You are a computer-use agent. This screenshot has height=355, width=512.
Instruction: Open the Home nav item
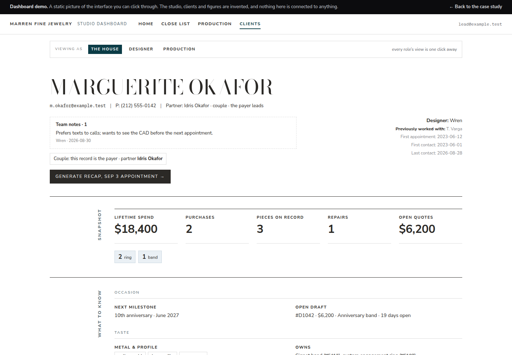(146, 24)
